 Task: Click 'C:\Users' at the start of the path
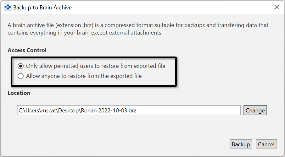tap(29, 110)
